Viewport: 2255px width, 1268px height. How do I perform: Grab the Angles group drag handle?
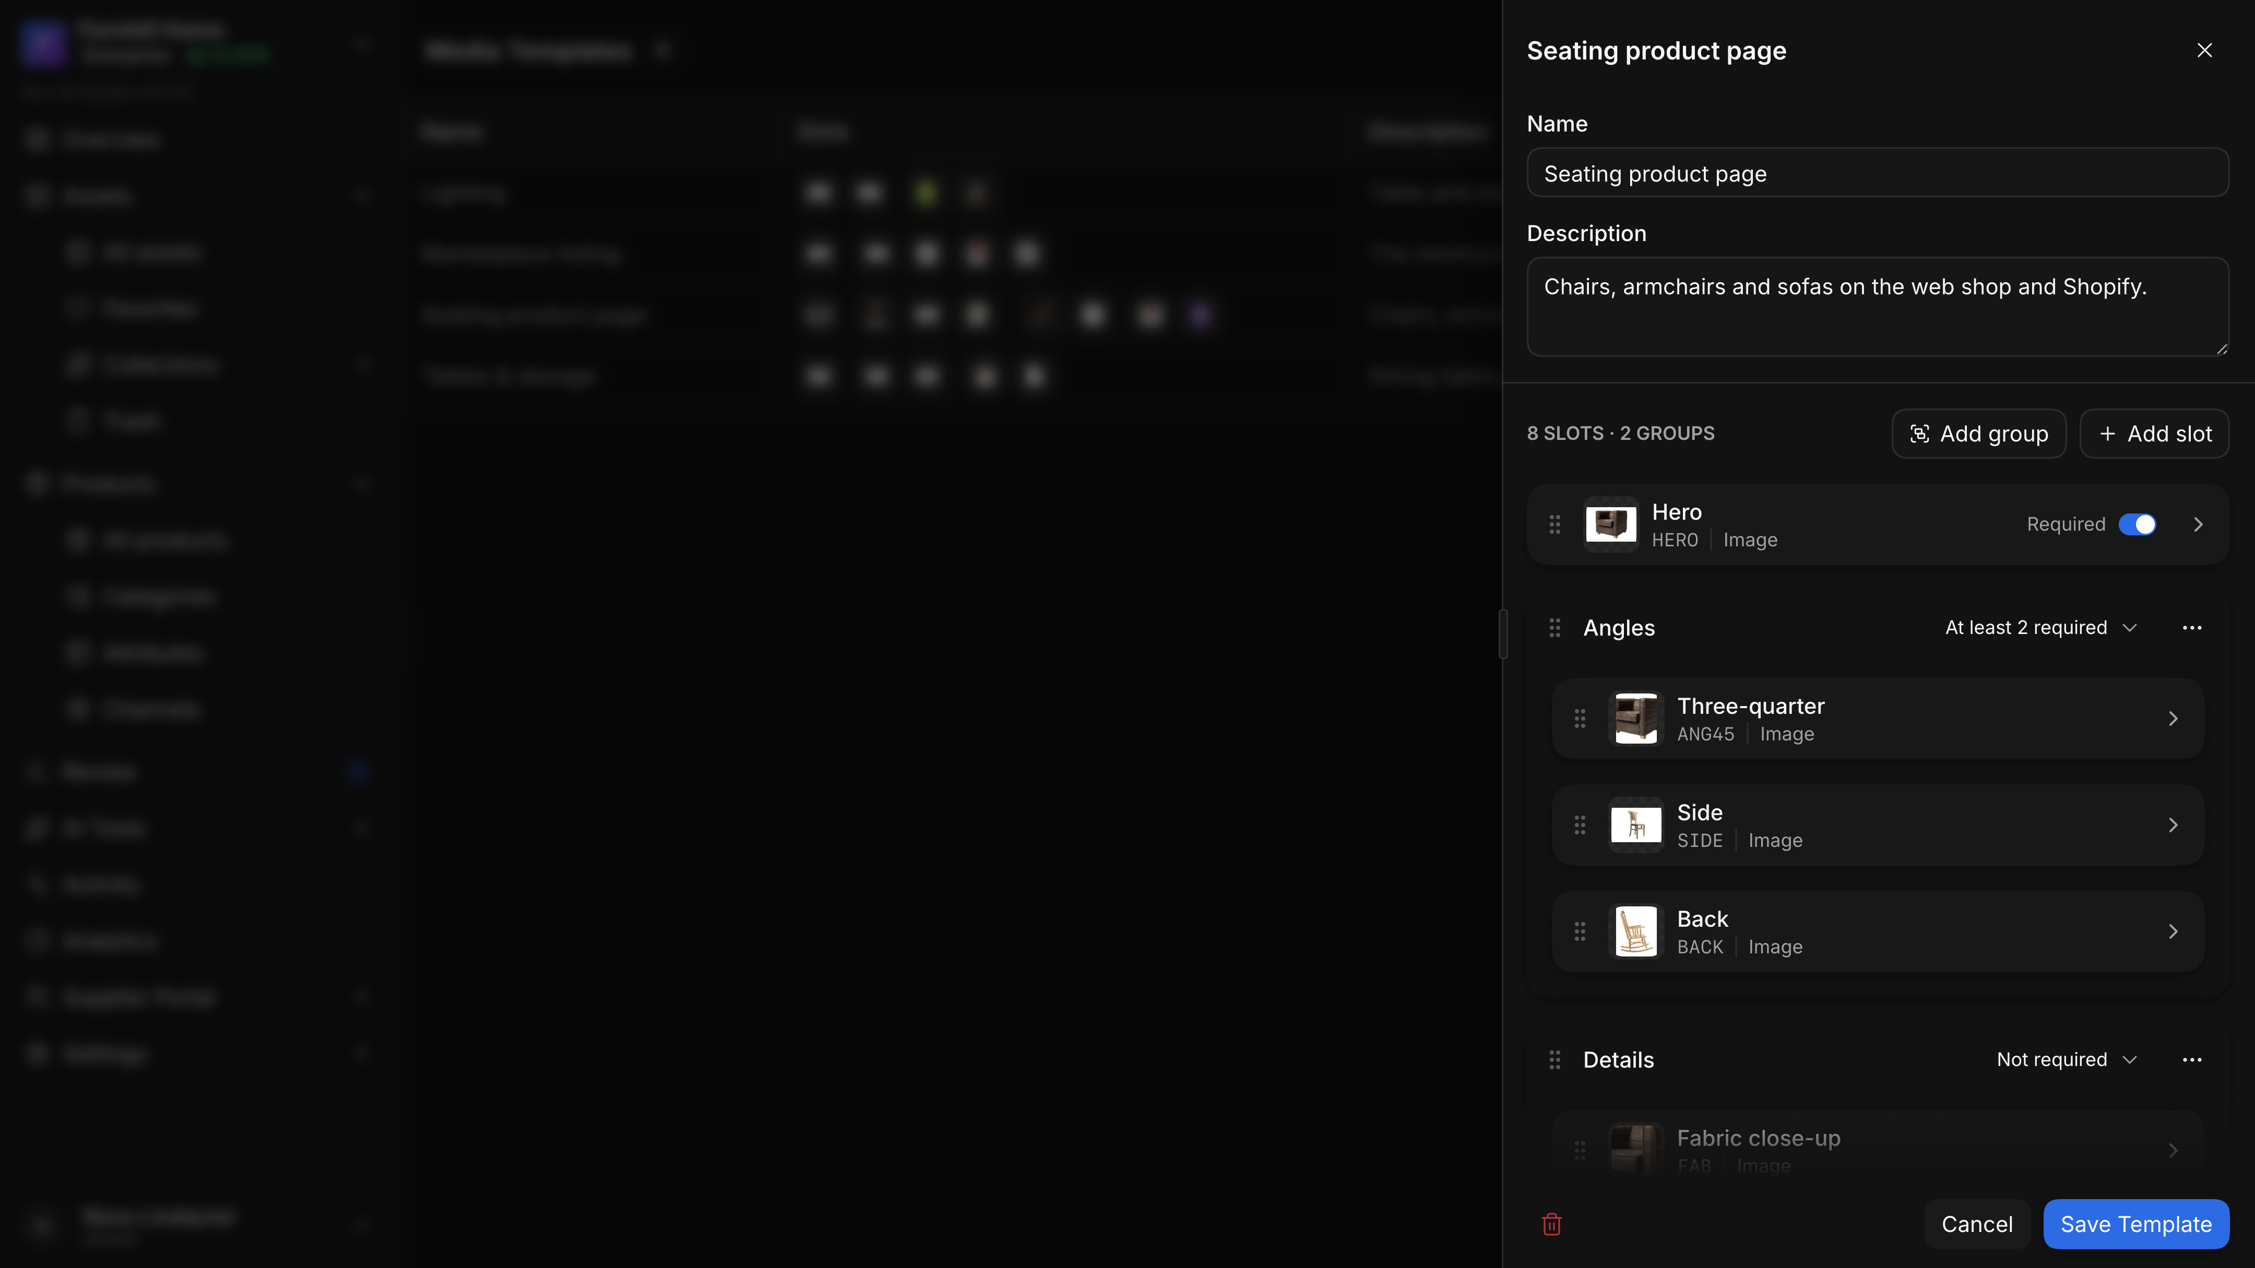pyautogui.click(x=1554, y=627)
